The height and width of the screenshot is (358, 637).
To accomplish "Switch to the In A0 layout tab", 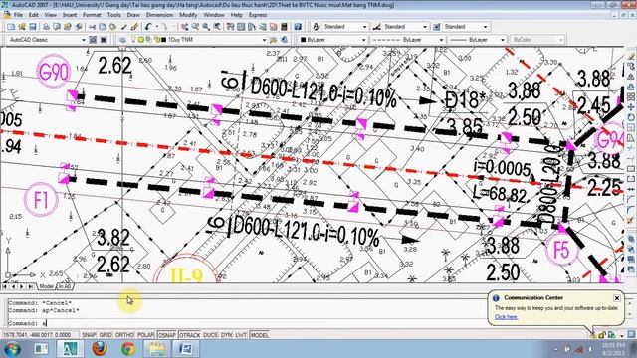I will point(65,286).
